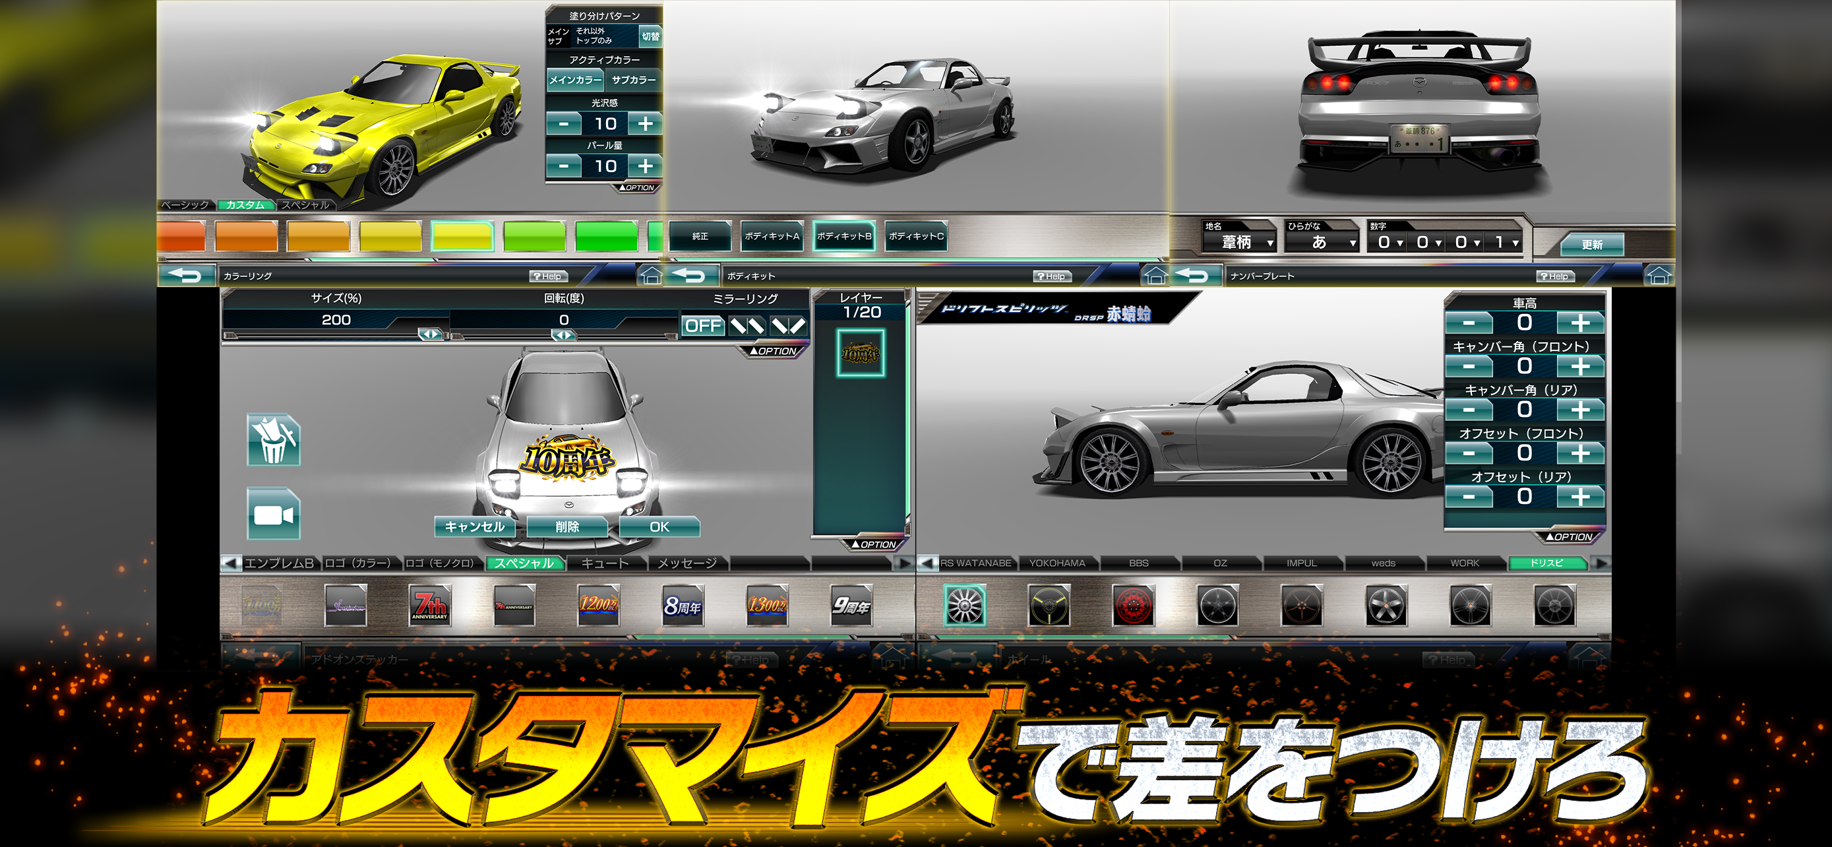Viewport: 1832px width, 847px height.
Task: Open the ひらがな dropdown showing あ
Action: coord(1323,242)
